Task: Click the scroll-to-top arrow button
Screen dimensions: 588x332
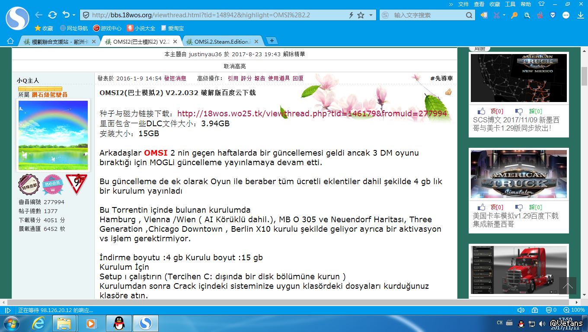Action: click(x=567, y=286)
